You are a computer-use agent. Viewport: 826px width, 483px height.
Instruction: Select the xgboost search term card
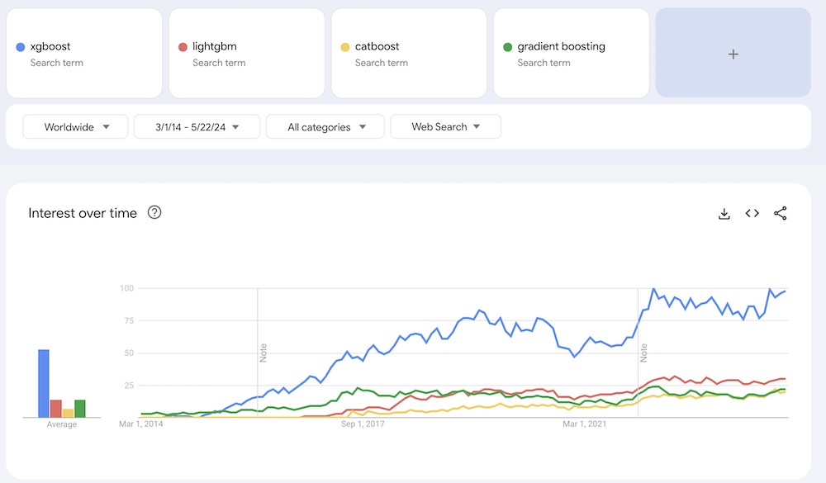pyautogui.click(x=83, y=53)
